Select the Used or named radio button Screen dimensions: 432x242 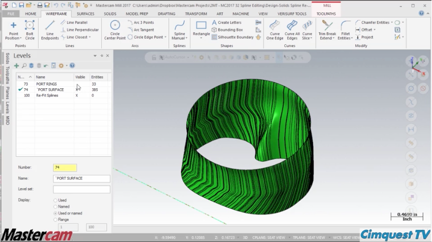(56, 213)
